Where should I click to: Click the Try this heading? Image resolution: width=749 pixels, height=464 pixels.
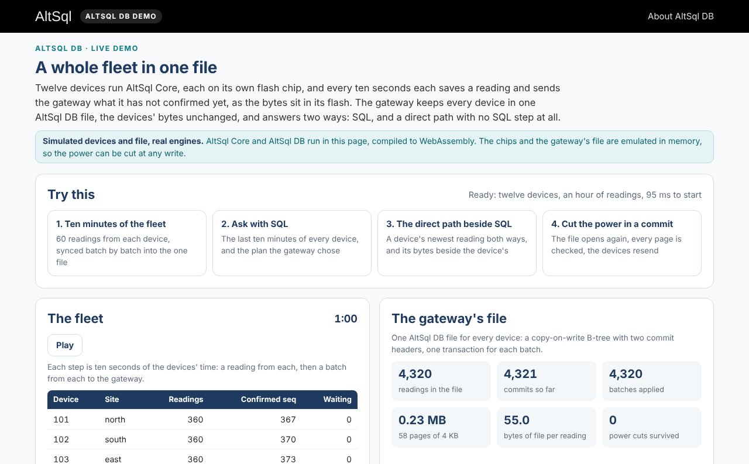coord(71,195)
